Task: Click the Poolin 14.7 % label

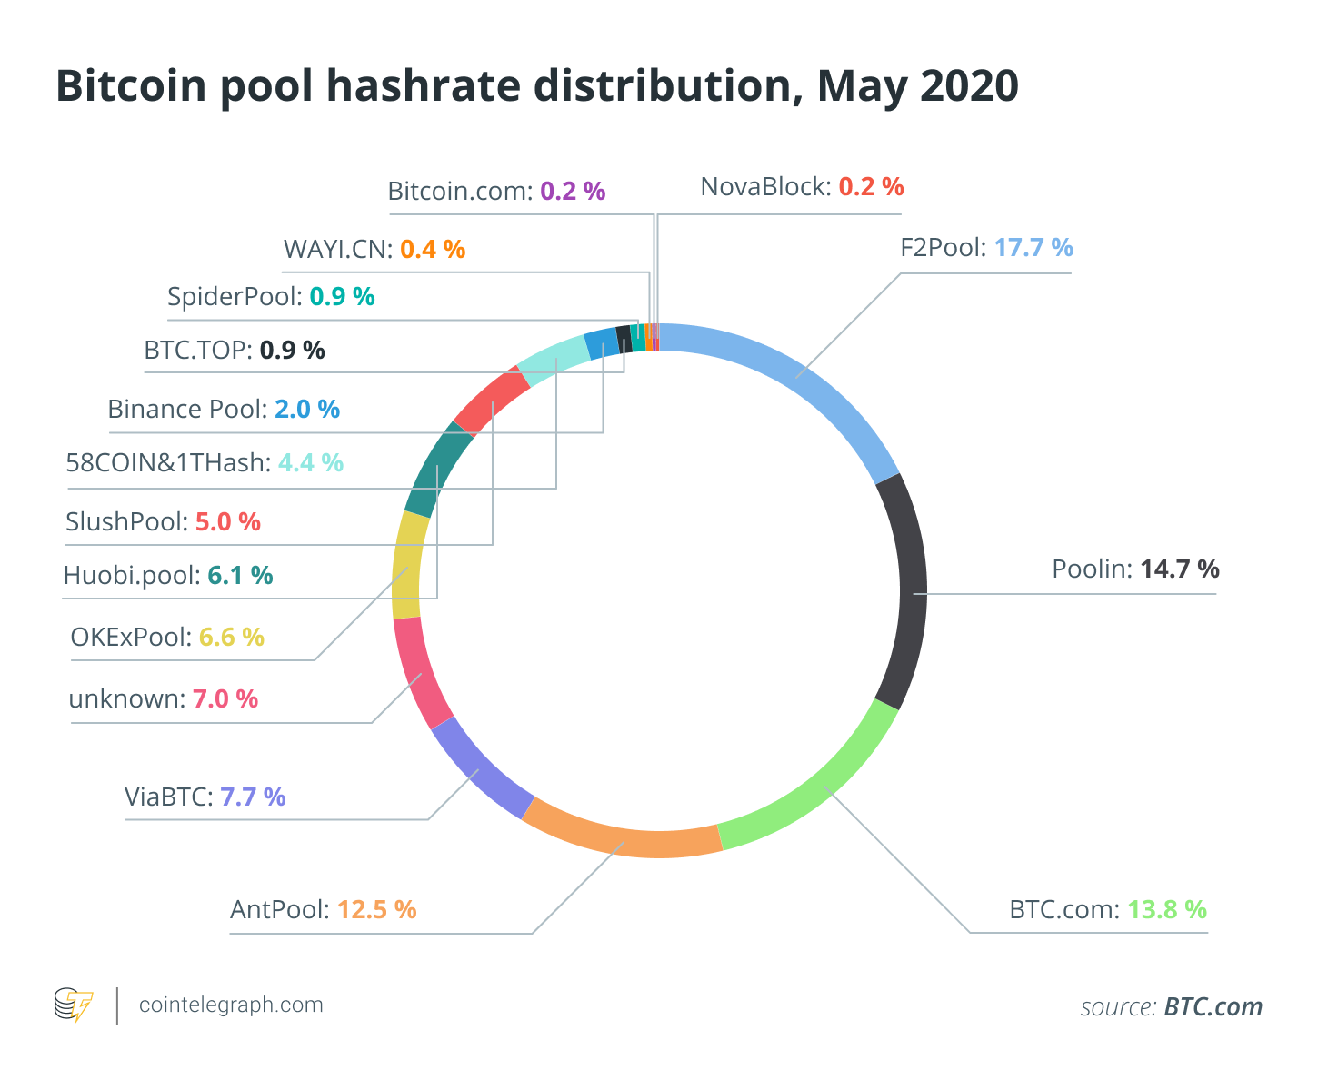Action: point(1135,569)
